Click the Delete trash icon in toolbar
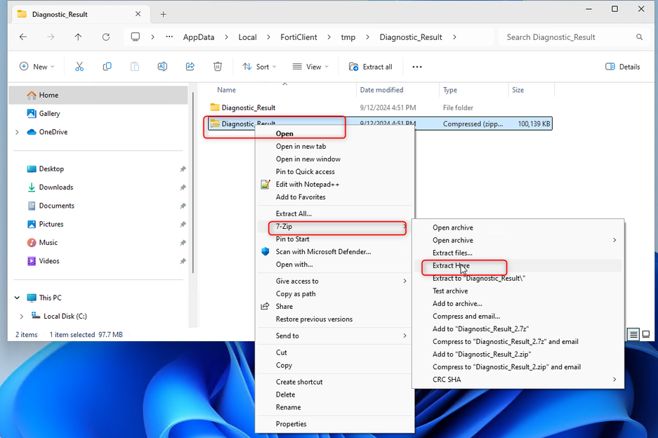 point(218,67)
